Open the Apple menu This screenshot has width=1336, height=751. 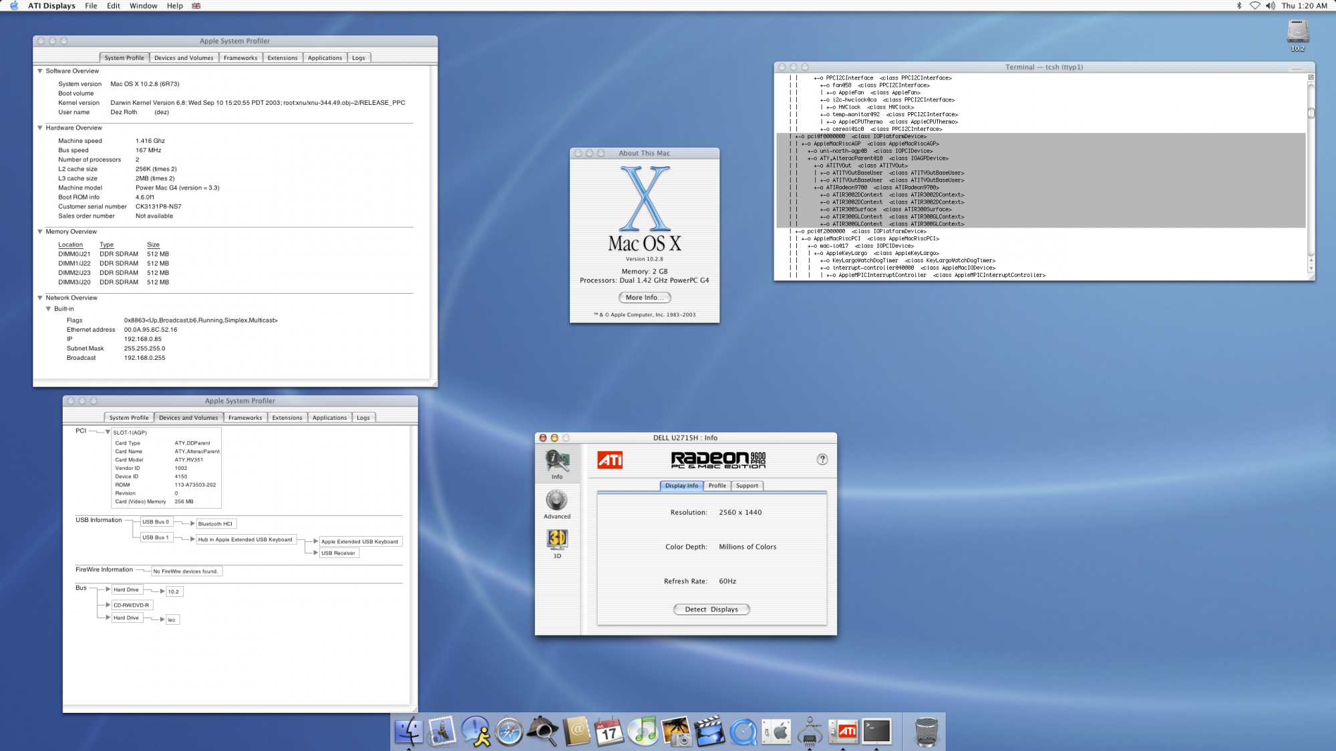[x=14, y=5]
